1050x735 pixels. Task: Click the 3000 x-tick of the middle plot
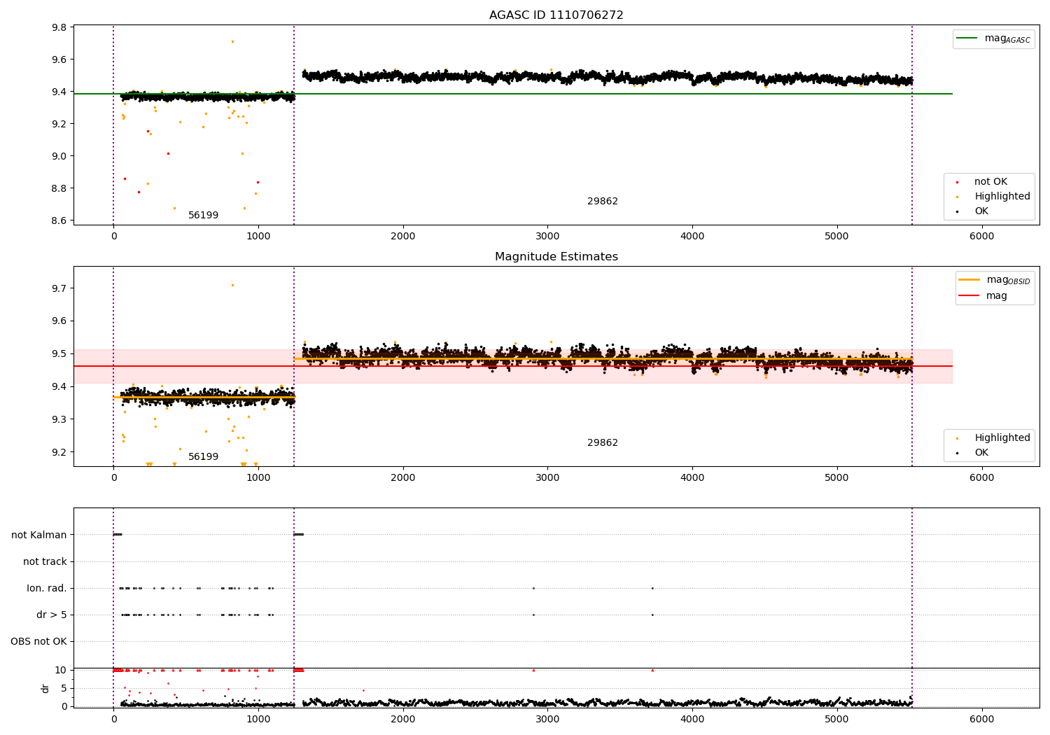(x=547, y=478)
